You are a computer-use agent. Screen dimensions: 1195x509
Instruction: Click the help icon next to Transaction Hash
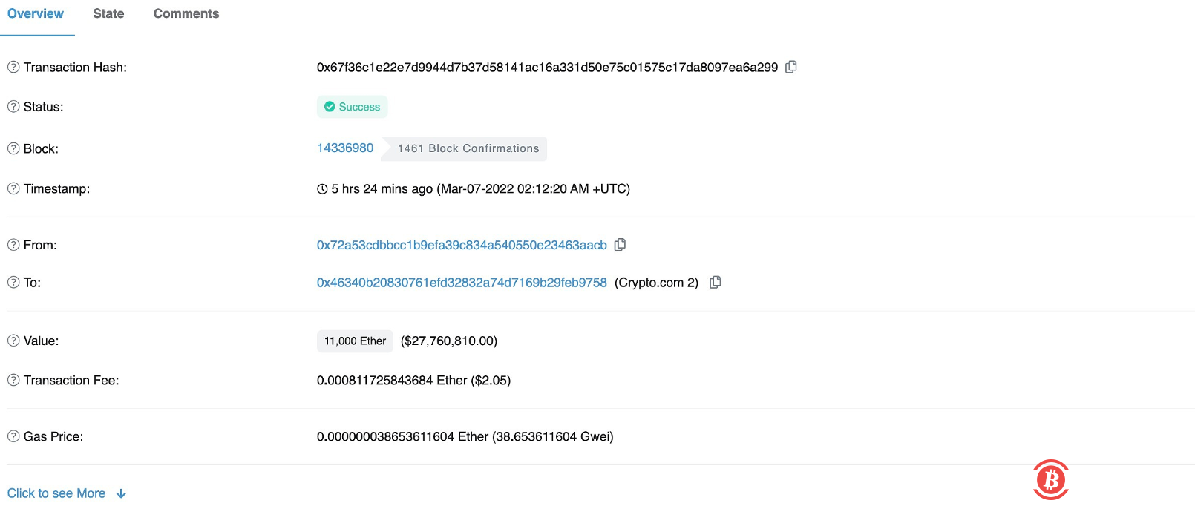[x=12, y=67]
